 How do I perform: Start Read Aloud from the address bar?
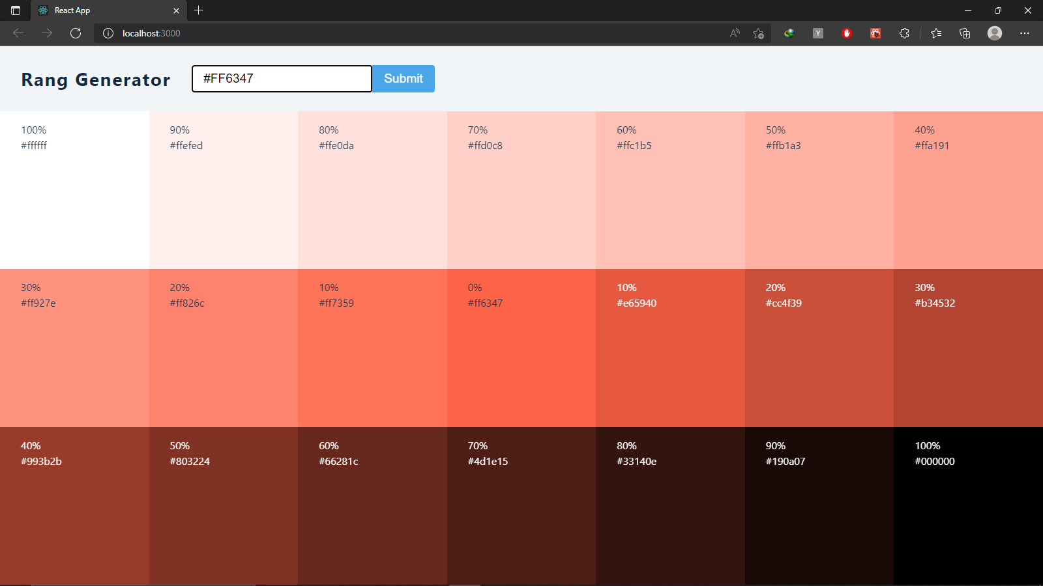point(734,33)
